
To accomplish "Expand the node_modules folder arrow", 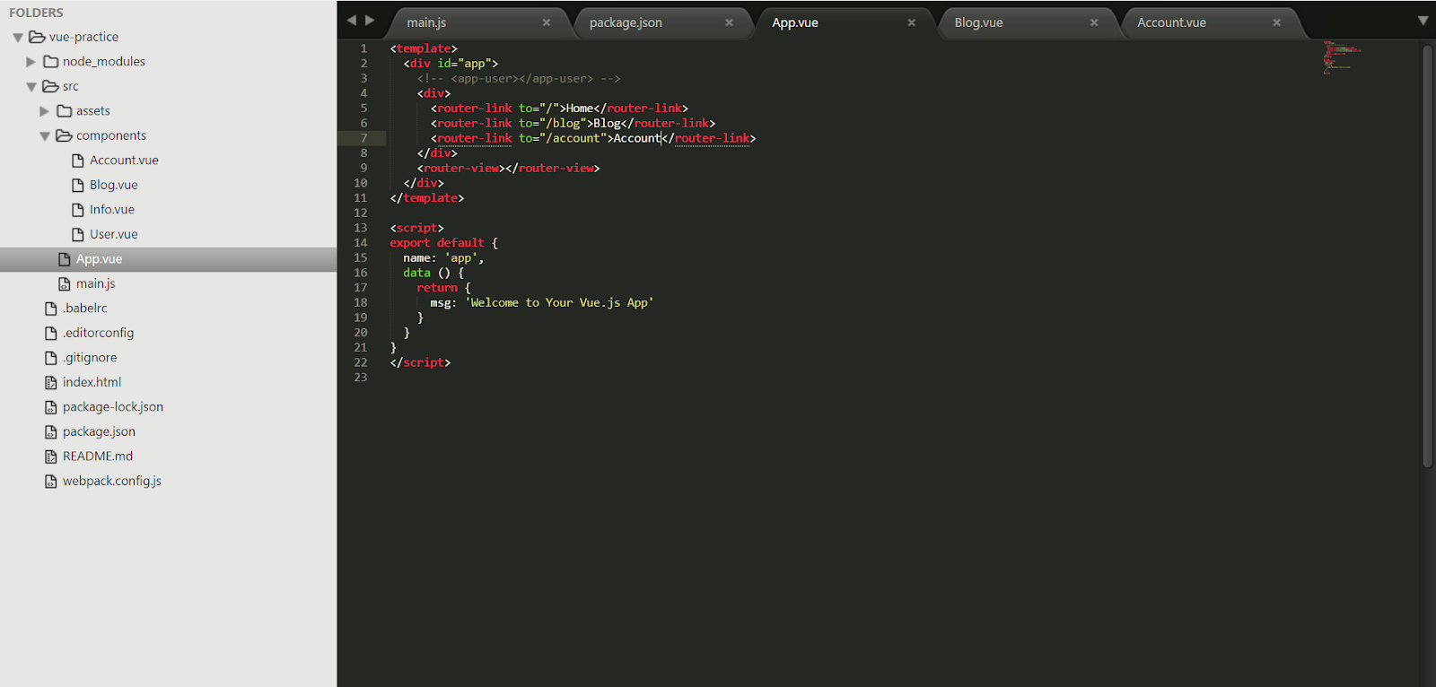I will coord(31,62).
